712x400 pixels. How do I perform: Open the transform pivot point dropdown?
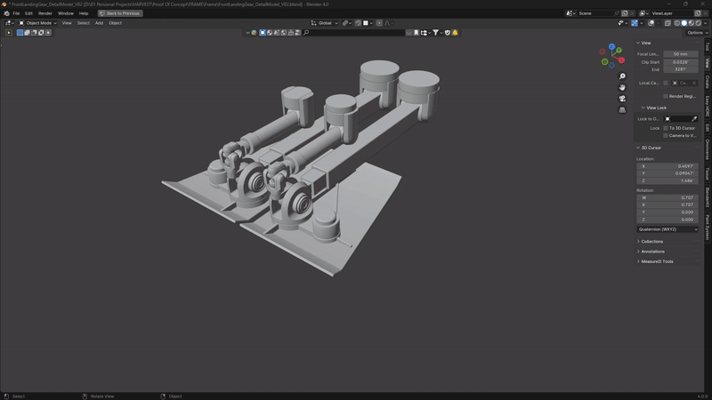click(x=347, y=23)
